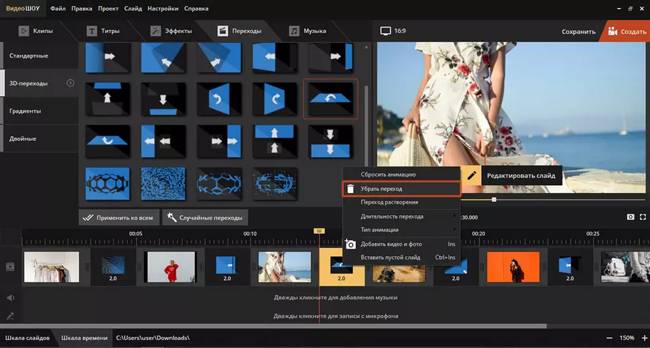Click the snapshot camera icon under the preview

pyautogui.click(x=631, y=217)
